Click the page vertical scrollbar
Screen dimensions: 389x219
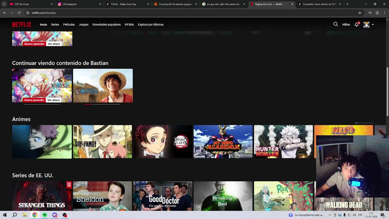coord(387,91)
